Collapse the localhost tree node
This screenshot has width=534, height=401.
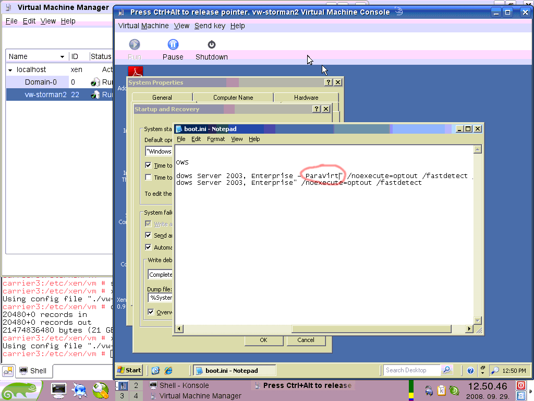coord(10,70)
